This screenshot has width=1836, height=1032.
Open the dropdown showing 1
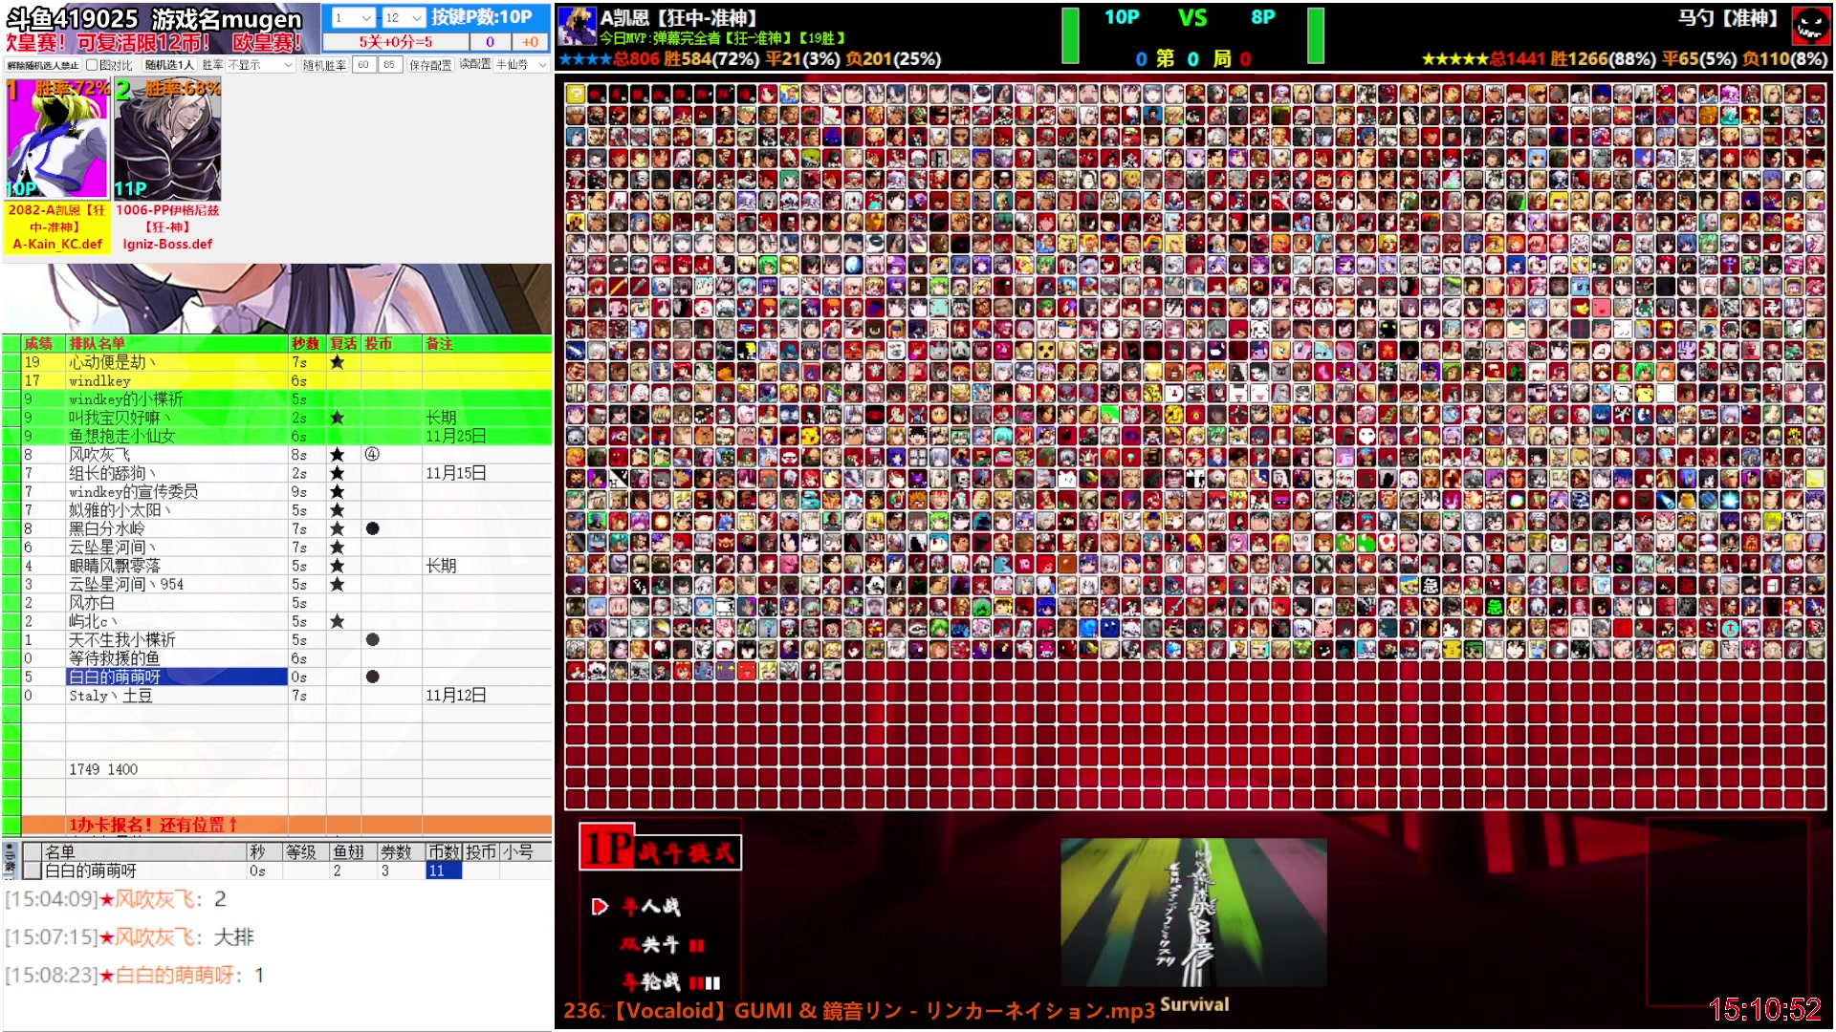coord(352,17)
